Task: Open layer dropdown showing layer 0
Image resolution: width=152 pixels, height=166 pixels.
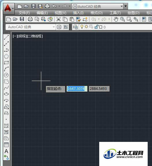Action: [x=116, y=27]
